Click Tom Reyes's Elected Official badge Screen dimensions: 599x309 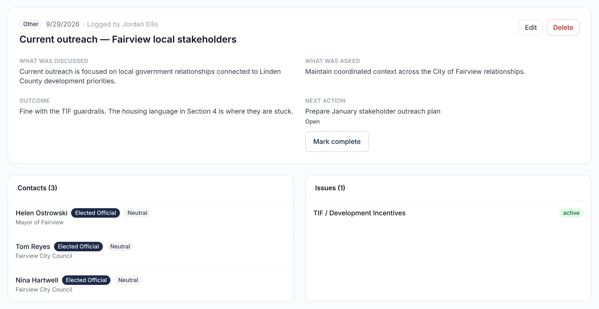pyautogui.click(x=78, y=246)
